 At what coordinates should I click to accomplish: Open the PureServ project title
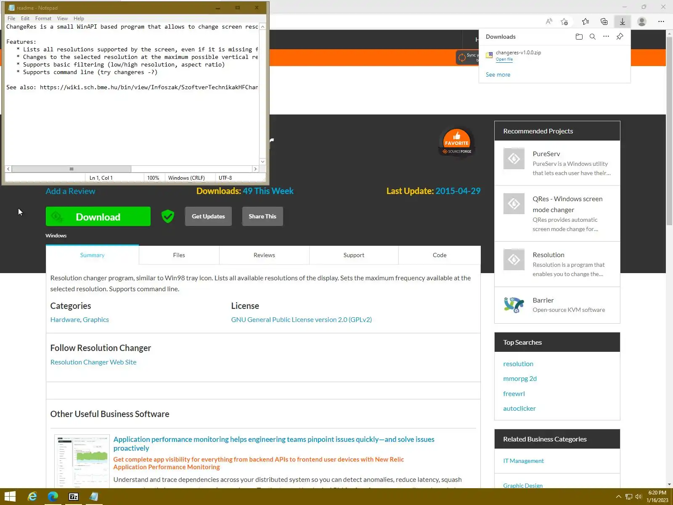click(x=546, y=154)
